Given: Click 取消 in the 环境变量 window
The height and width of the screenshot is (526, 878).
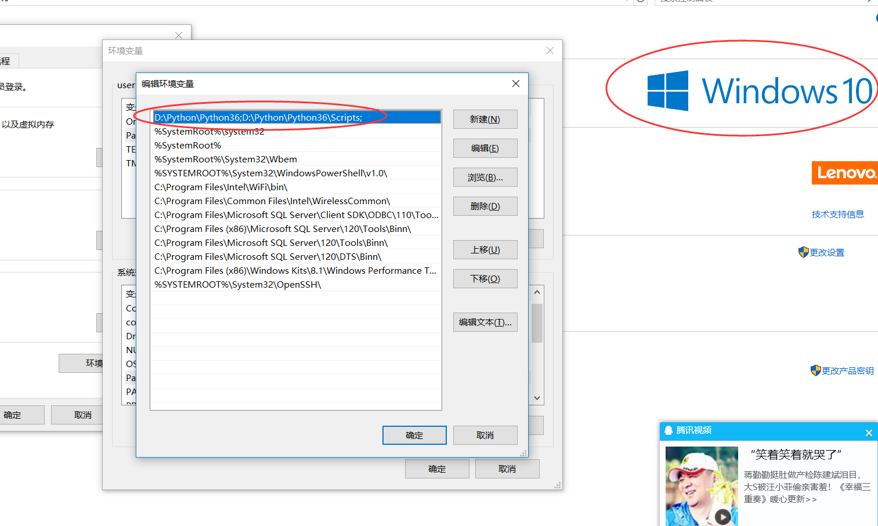Looking at the screenshot, I should click(507, 469).
